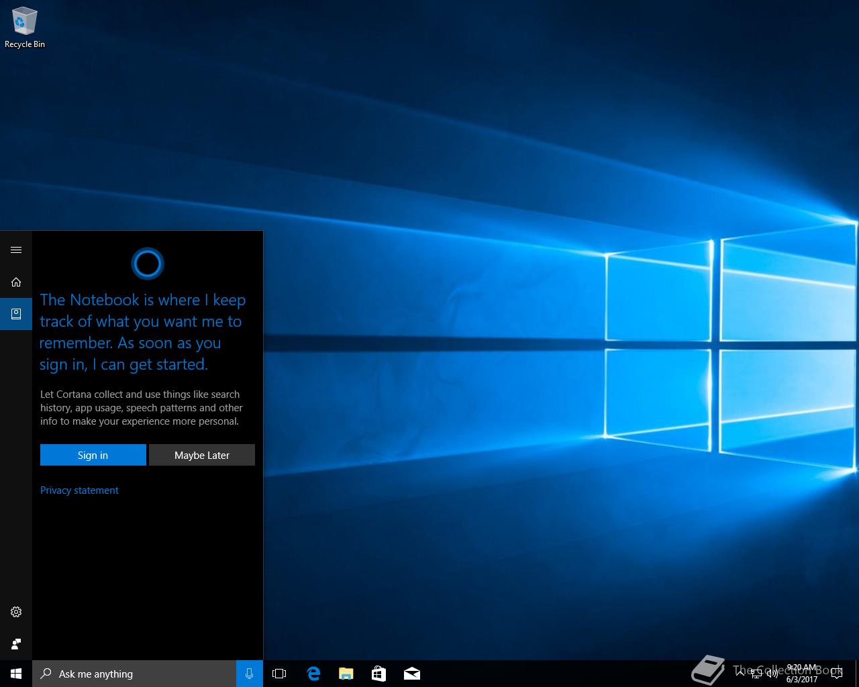This screenshot has width=859, height=687.
Task: Activate Cortana microphone in the taskbar
Action: tap(249, 674)
